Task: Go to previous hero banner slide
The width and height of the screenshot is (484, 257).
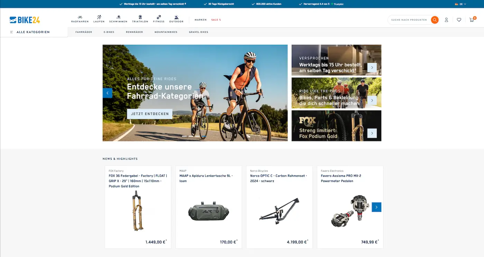Action: [108, 93]
